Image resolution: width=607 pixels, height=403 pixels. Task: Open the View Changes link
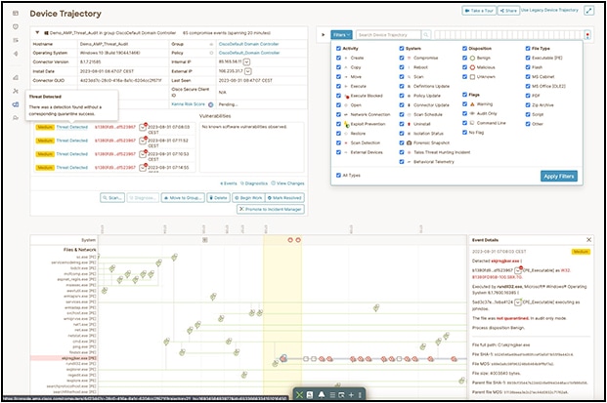coord(287,183)
